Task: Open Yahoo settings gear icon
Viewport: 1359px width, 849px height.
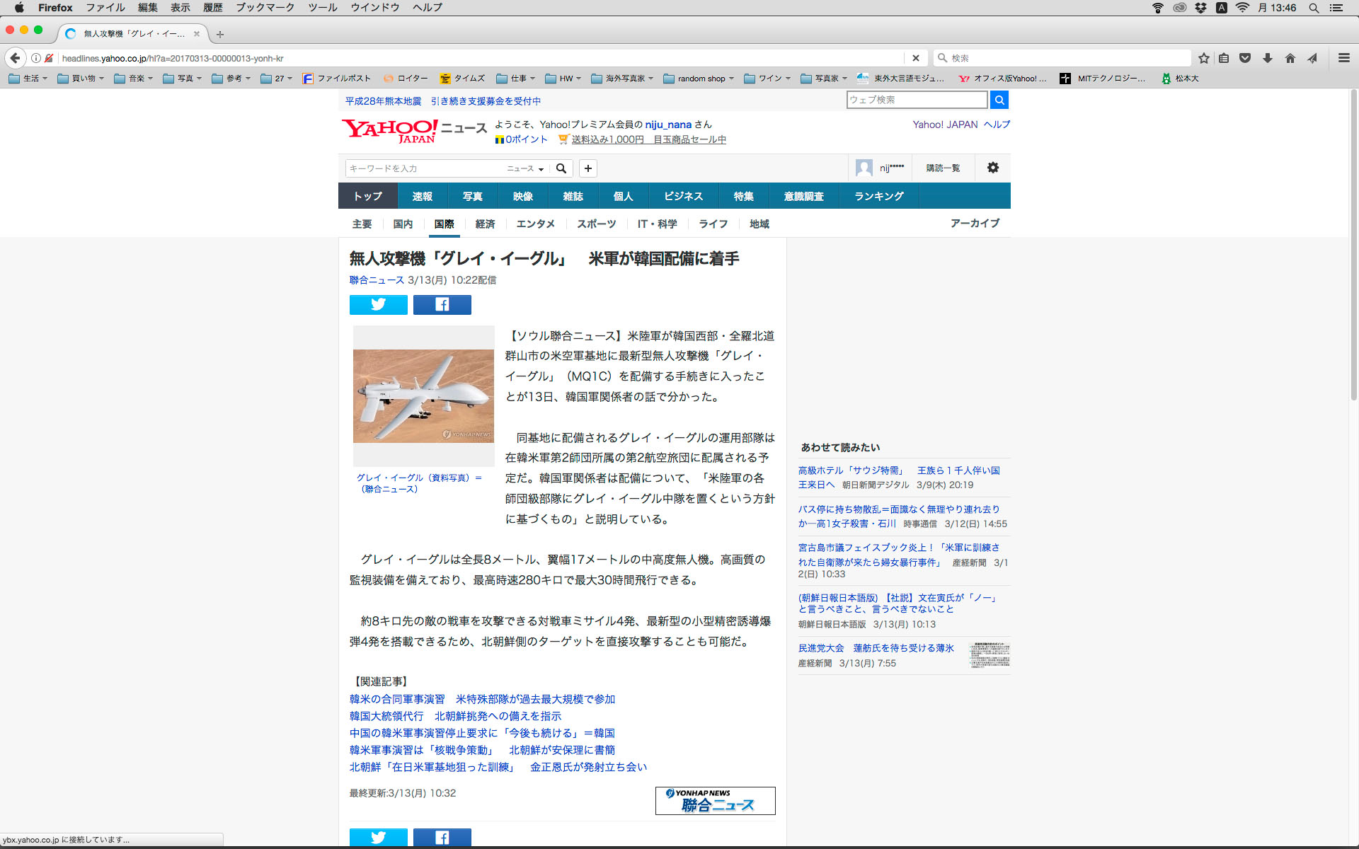Action: point(992,168)
